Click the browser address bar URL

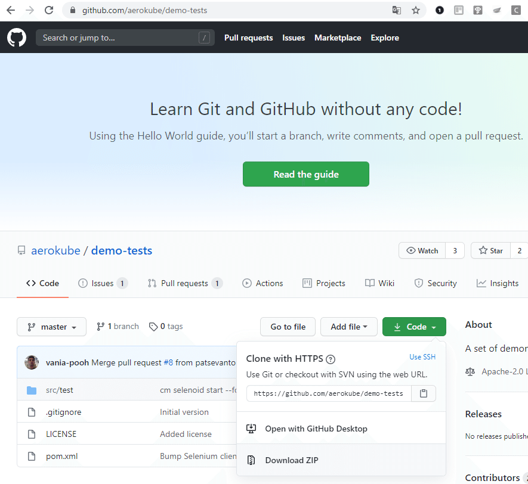tap(144, 10)
